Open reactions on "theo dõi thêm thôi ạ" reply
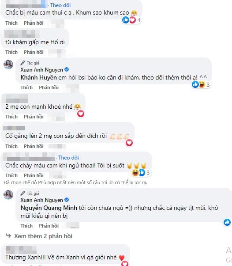This screenshot has height=266, width=232. point(201,84)
